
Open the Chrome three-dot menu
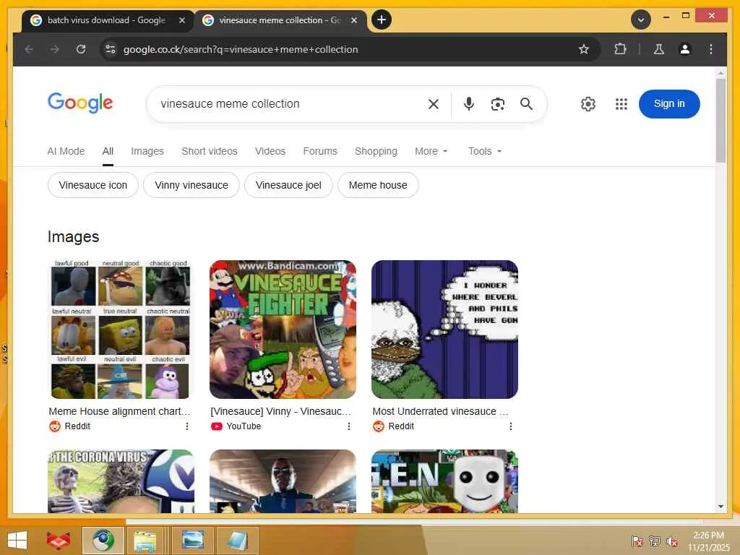[x=711, y=49]
